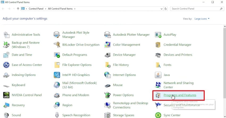
Task: Click the Sound icon
Action: coord(6,115)
